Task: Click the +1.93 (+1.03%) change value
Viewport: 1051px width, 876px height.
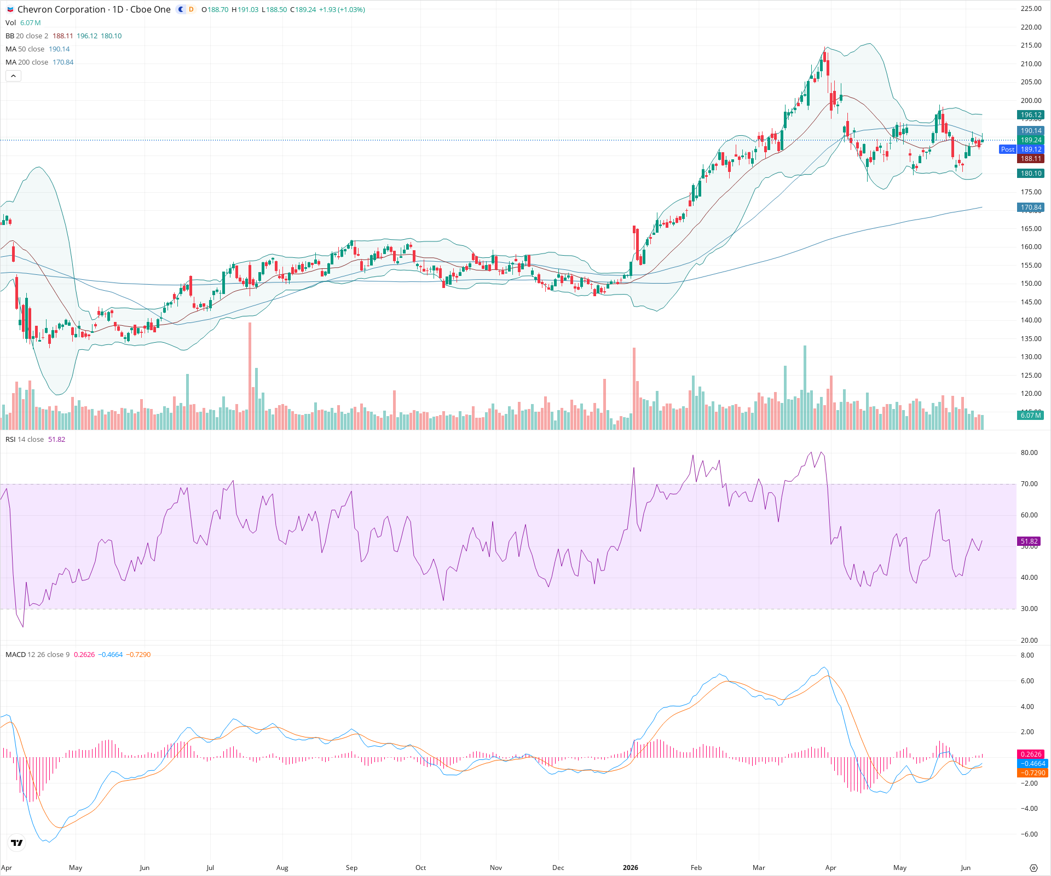Action: pyautogui.click(x=342, y=9)
